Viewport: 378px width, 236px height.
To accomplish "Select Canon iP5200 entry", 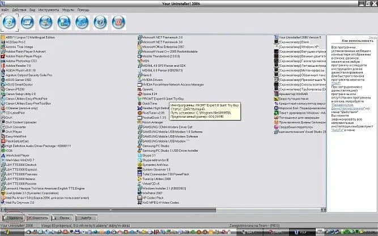I will pyautogui.click(x=13, y=89).
